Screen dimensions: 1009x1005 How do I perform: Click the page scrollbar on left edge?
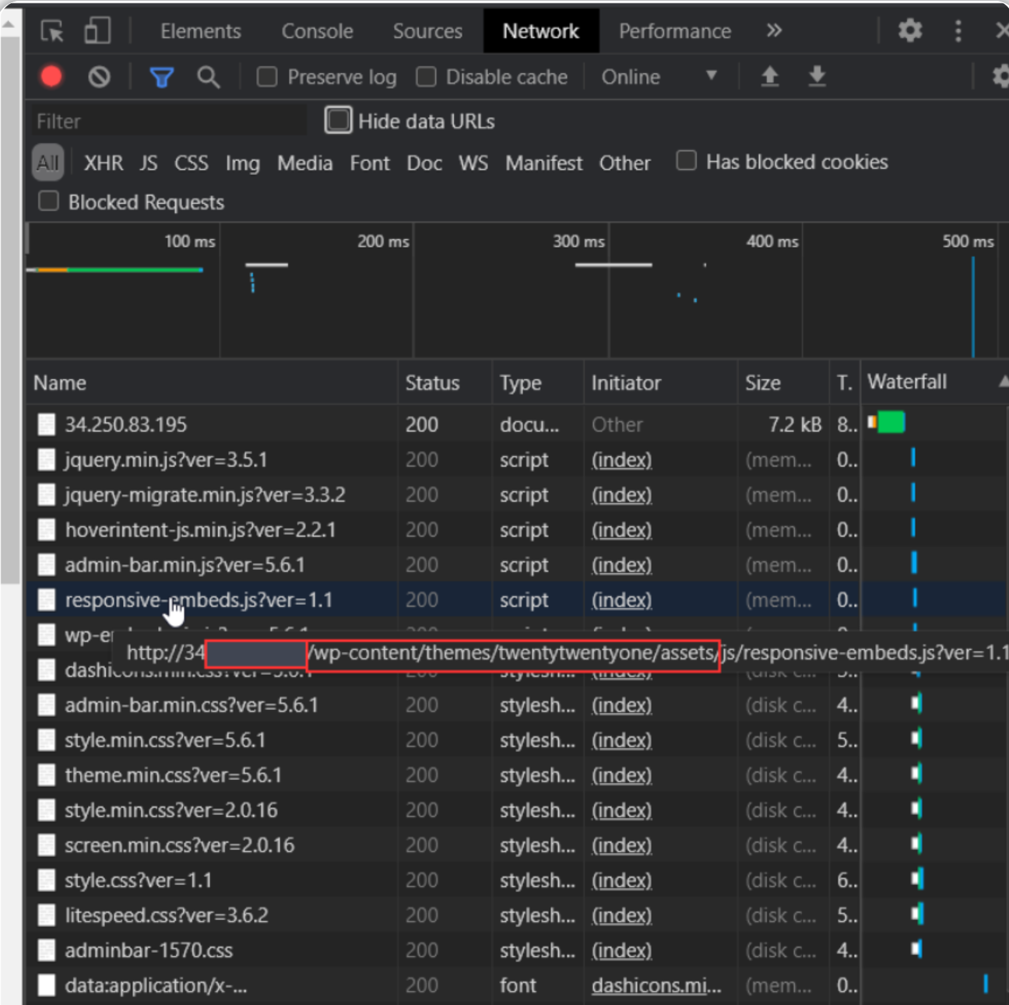(x=9, y=311)
